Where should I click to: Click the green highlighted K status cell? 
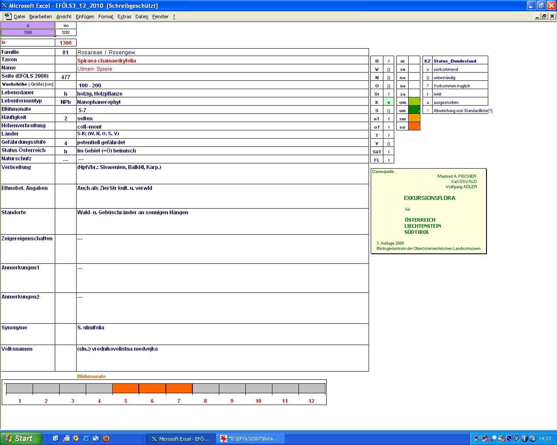click(x=389, y=102)
